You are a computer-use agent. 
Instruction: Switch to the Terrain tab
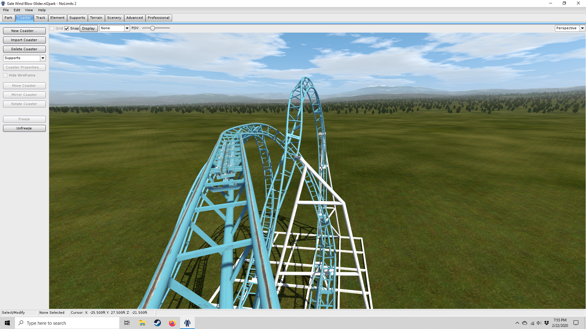(x=96, y=18)
